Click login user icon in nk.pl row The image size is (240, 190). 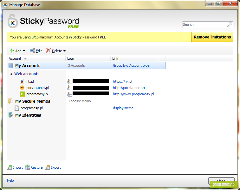69,81
